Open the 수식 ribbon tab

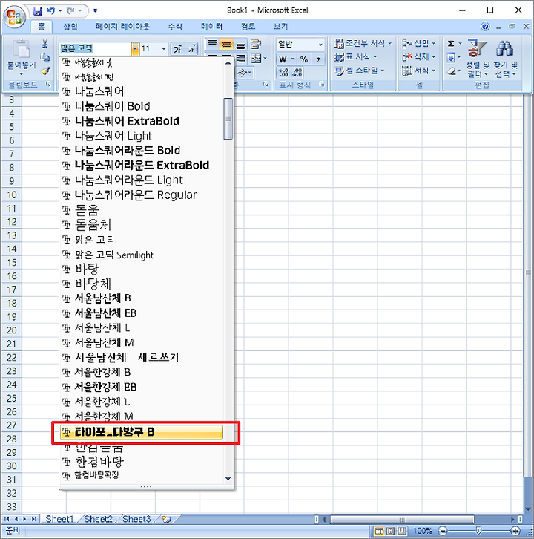click(175, 27)
